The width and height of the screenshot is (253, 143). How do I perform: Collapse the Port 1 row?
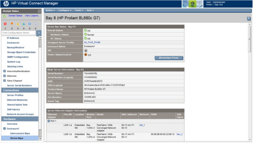(x=49, y=121)
